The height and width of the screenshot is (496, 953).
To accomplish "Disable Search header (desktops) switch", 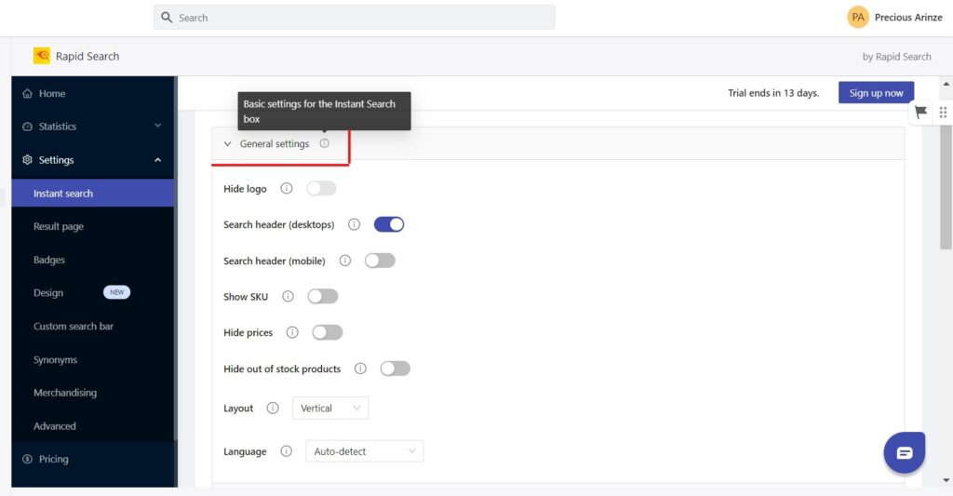I will [x=389, y=224].
